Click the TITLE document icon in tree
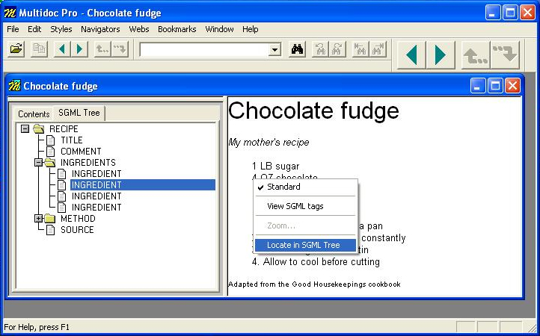Viewport: 540px width, 336px height. click(50, 140)
